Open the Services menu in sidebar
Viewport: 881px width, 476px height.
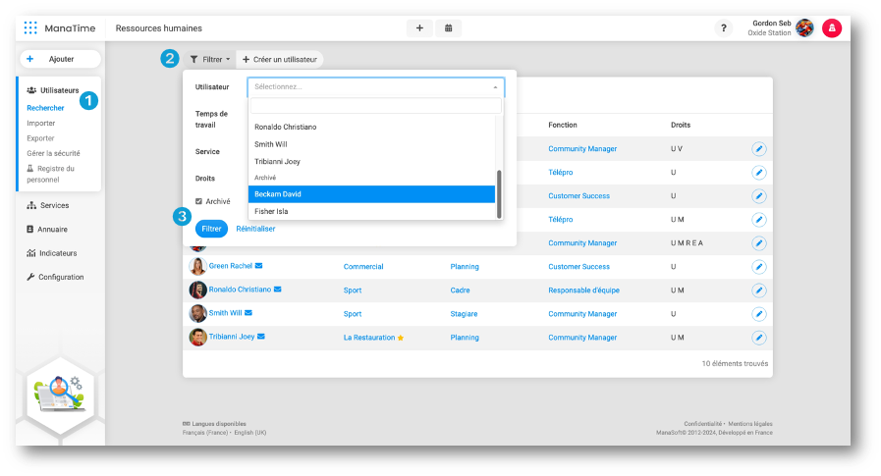pyautogui.click(x=53, y=205)
